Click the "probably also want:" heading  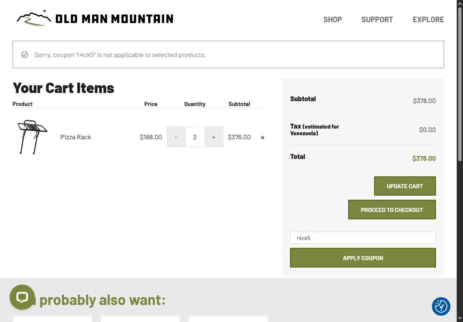pos(102,300)
